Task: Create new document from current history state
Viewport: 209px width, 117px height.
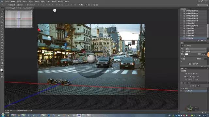Action: (199, 41)
